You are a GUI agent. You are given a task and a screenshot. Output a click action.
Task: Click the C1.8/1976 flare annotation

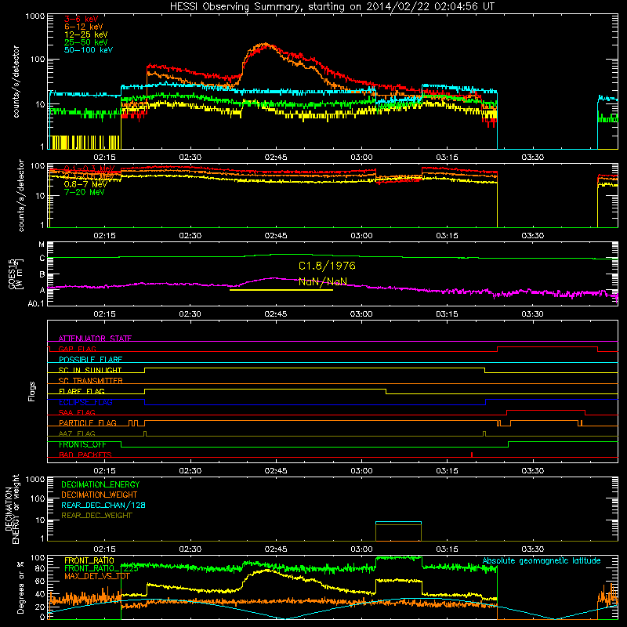point(327,266)
